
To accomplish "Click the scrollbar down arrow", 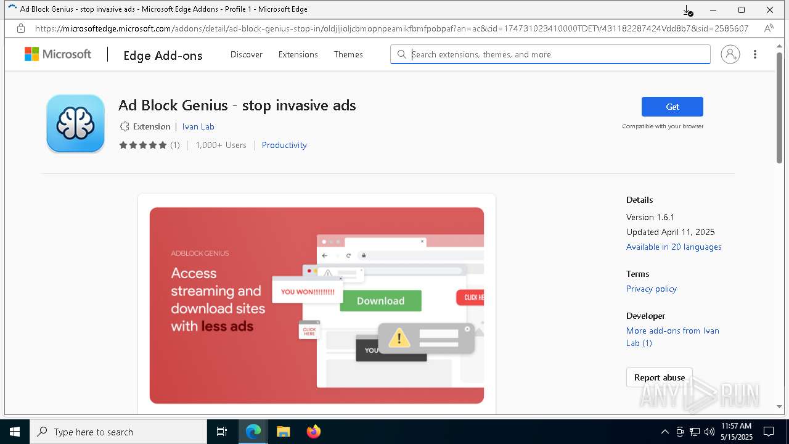I will (779, 406).
